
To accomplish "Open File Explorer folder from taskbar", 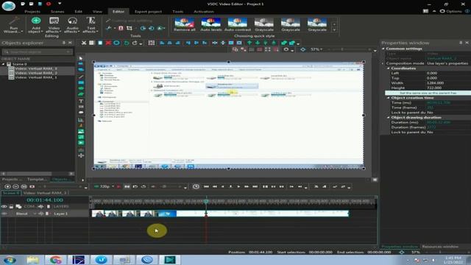I will point(32,260).
